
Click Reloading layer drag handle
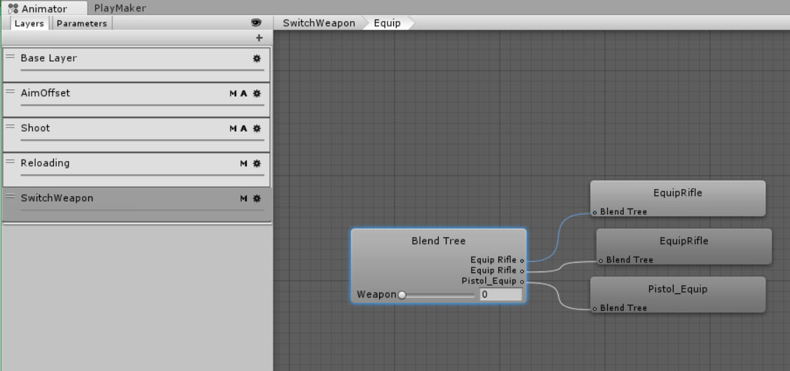pyautogui.click(x=10, y=162)
